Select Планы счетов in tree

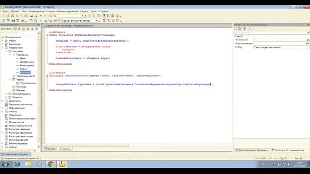pos(16,122)
